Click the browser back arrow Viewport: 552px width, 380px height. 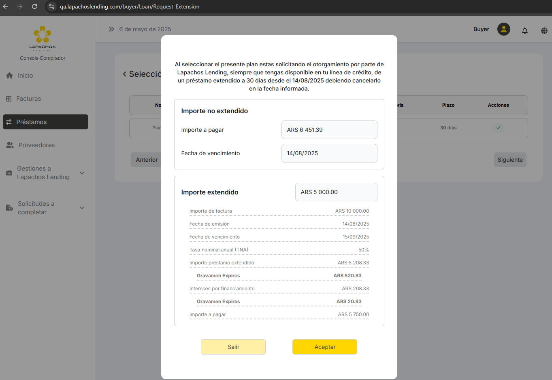pos(6,6)
